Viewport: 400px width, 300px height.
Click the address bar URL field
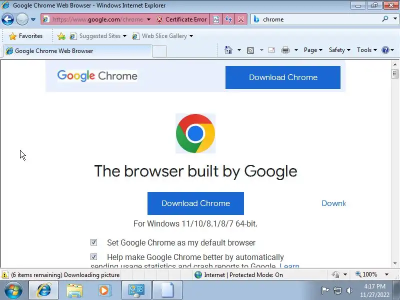click(x=97, y=19)
